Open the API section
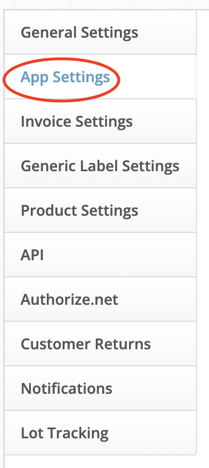 pyautogui.click(x=101, y=255)
